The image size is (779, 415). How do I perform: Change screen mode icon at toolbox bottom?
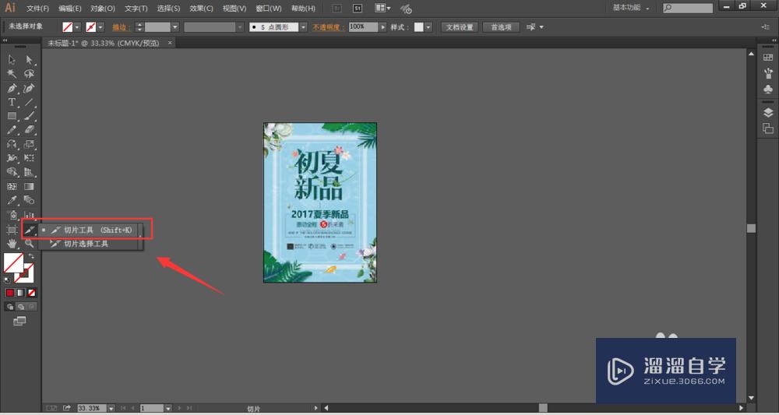coord(19,322)
